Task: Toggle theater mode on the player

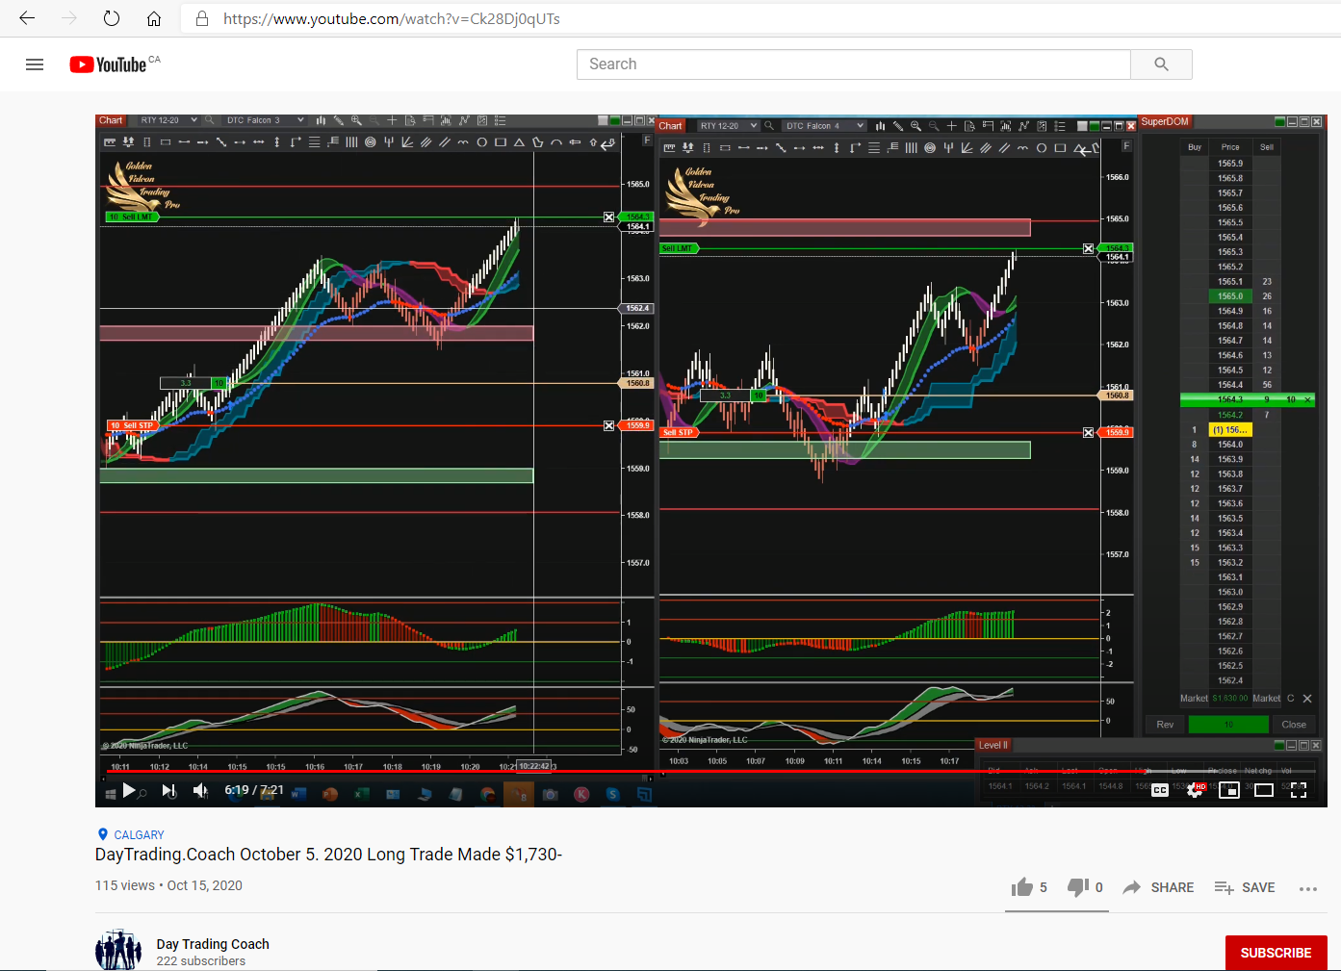Action: (1264, 790)
